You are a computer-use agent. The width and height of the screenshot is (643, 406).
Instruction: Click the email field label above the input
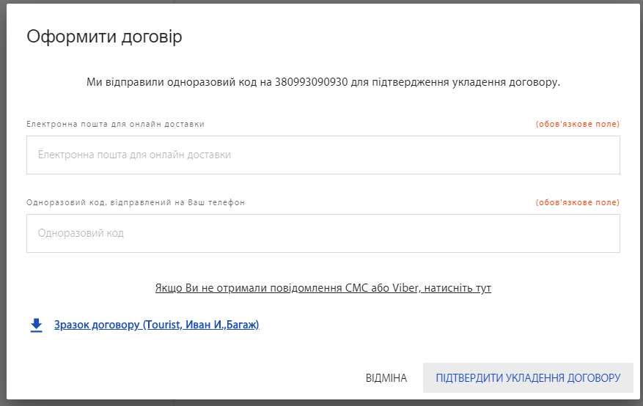click(115, 125)
